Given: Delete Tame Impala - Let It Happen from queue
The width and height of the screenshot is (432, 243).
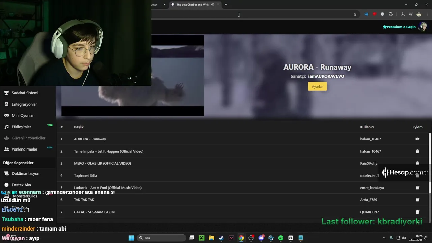Looking at the screenshot, I should coord(417,151).
